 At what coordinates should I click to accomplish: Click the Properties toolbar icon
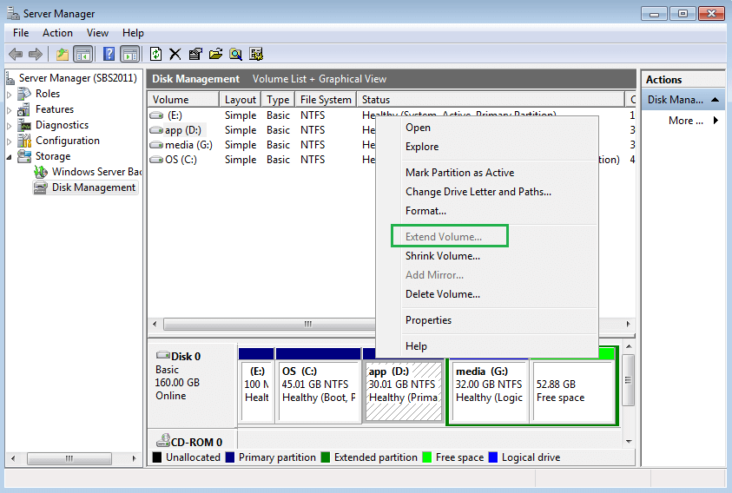click(x=195, y=54)
